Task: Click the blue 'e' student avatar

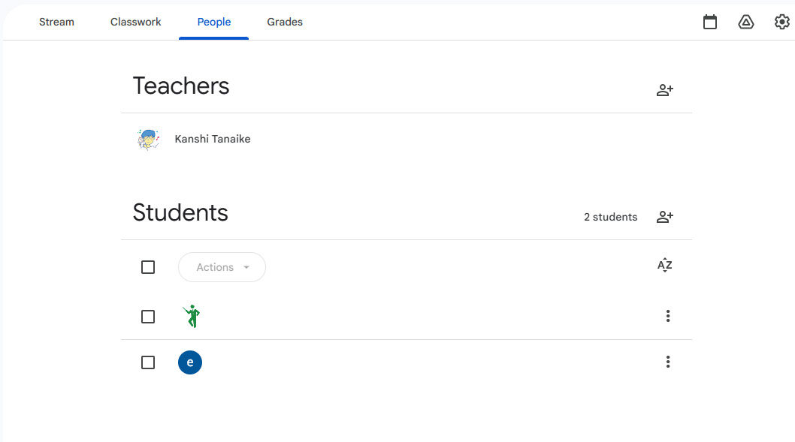Action: point(190,362)
